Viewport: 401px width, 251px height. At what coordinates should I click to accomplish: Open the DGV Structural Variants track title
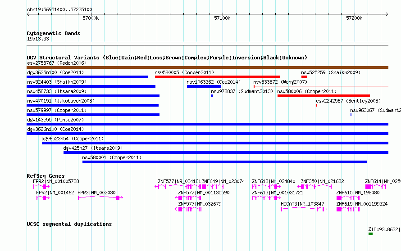(x=167, y=58)
